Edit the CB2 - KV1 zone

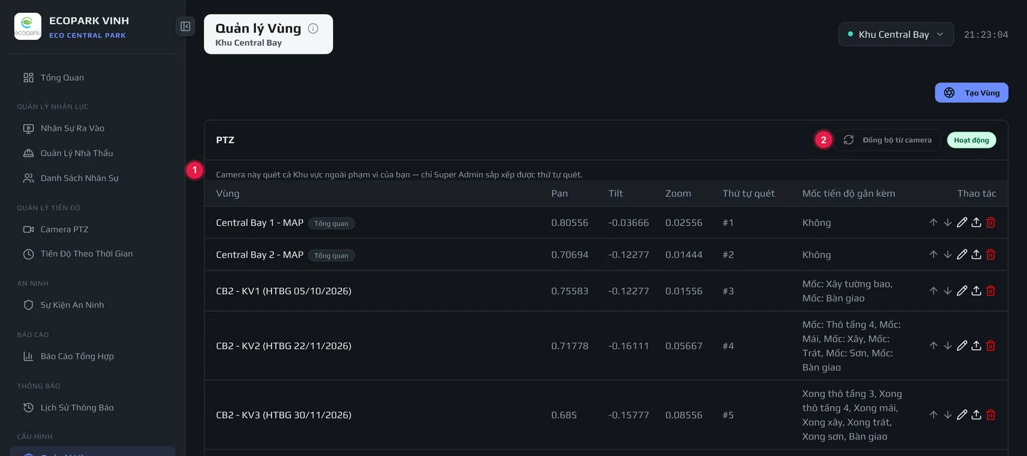[x=962, y=291]
